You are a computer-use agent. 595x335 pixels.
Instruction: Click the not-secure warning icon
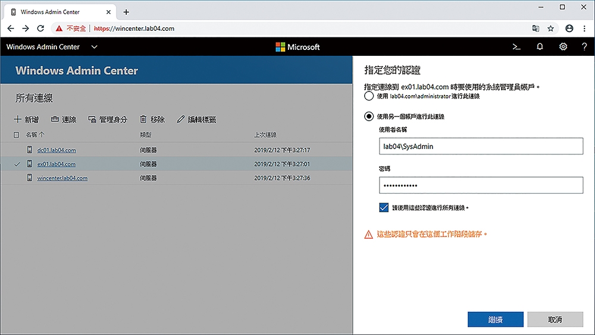(59, 29)
